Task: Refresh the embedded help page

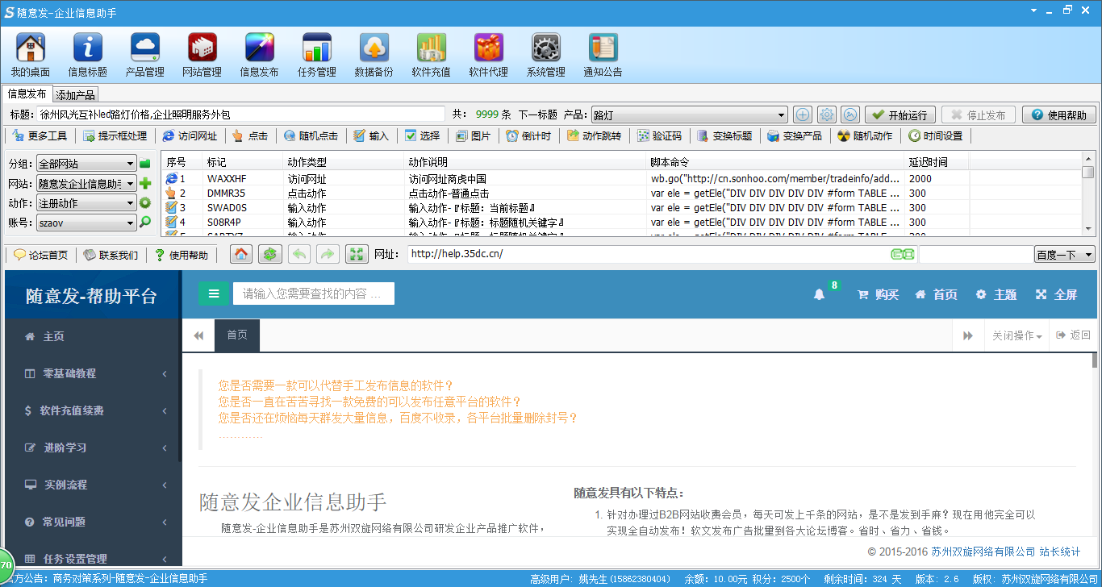Action: pos(269,254)
